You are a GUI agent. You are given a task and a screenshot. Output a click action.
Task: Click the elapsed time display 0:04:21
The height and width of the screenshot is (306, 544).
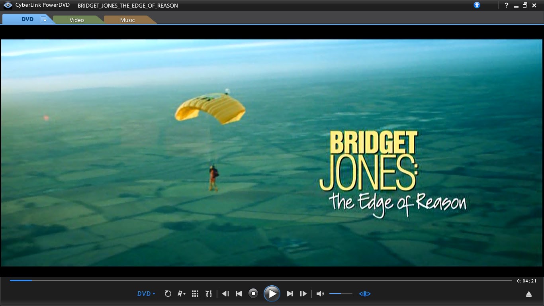(527, 281)
